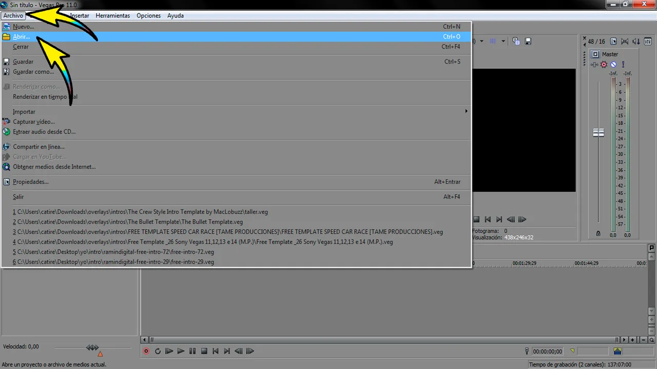Image resolution: width=657 pixels, height=369 pixels.
Task: Choose Salir to exit Vegas
Action: click(x=236, y=197)
